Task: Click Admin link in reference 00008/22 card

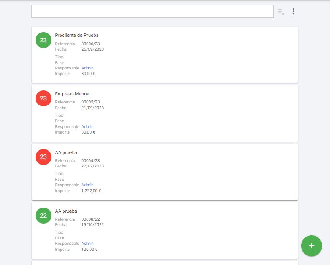Action: pos(87,244)
